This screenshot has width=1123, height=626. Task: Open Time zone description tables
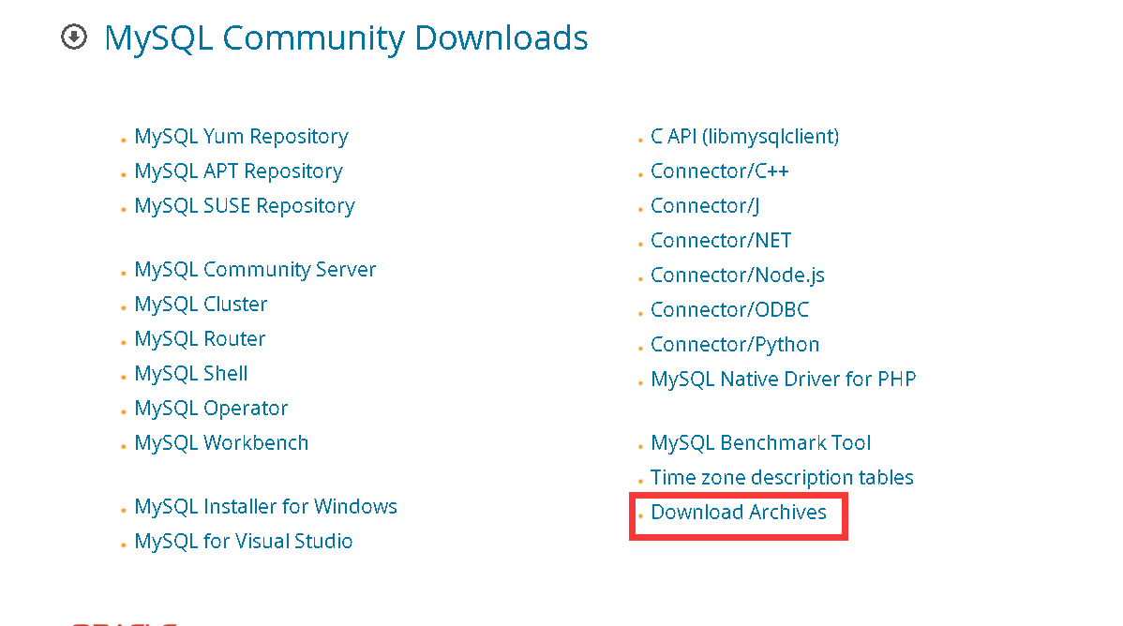point(782,477)
